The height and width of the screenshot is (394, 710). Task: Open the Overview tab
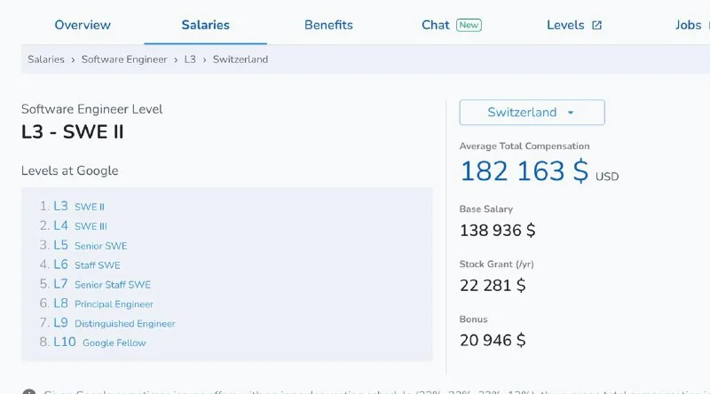(83, 25)
